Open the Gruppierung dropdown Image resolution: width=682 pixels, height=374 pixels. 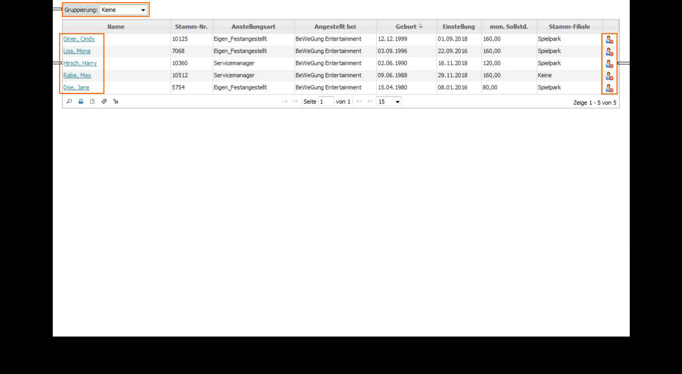124,9
